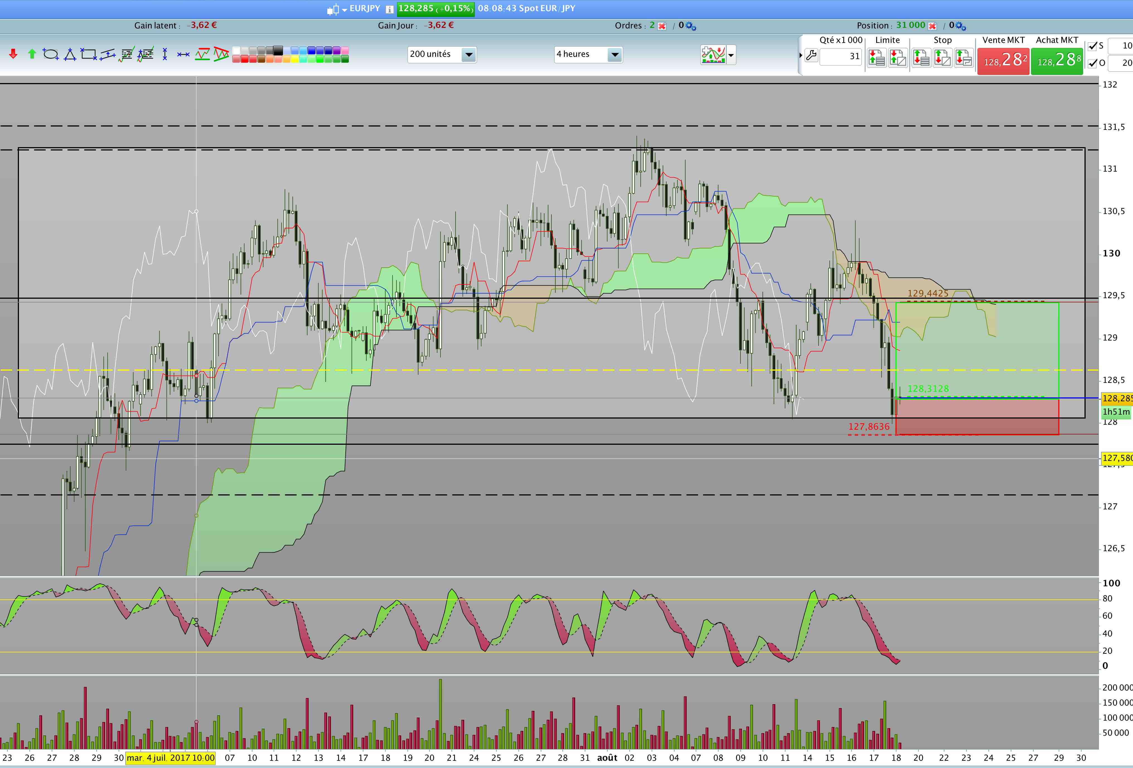Open order settings gears next to Ordres
The image size is (1133, 768).
point(691,26)
